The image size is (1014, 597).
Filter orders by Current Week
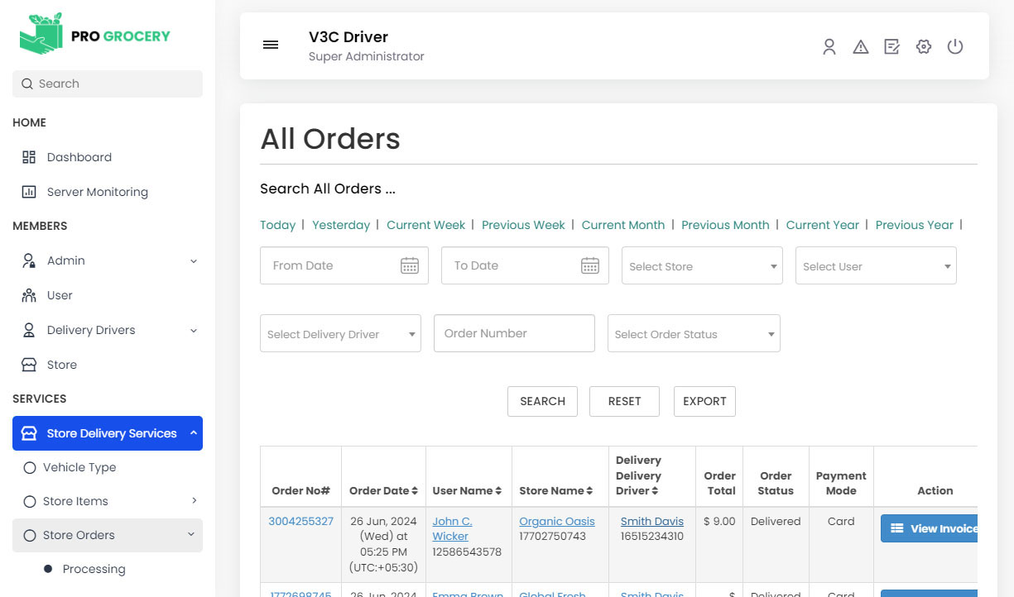[426, 225]
